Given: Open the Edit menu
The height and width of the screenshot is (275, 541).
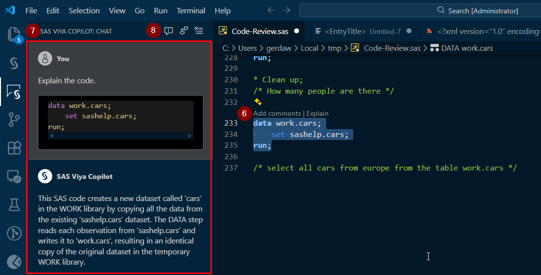Looking at the screenshot, I should tap(53, 11).
